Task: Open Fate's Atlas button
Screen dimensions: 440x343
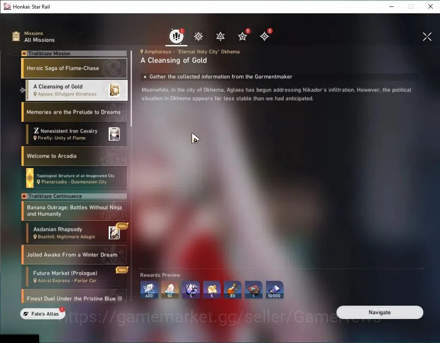Action: point(43,313)
